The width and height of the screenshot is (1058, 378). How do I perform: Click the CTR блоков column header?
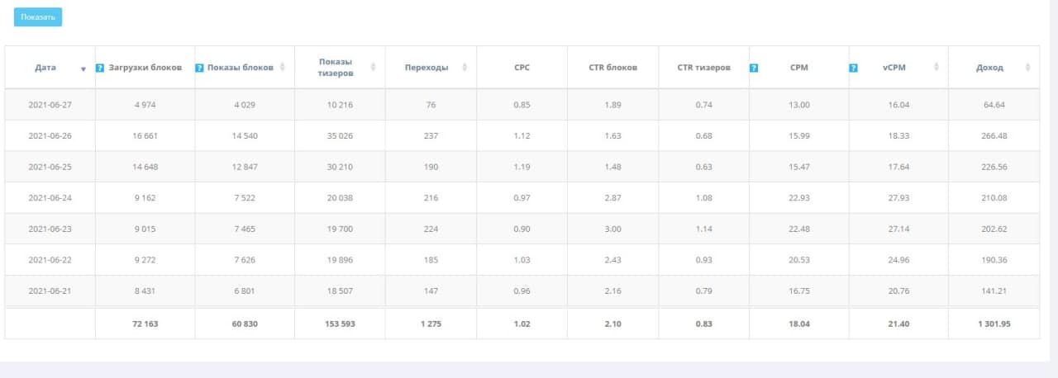(x=612, y=68)
